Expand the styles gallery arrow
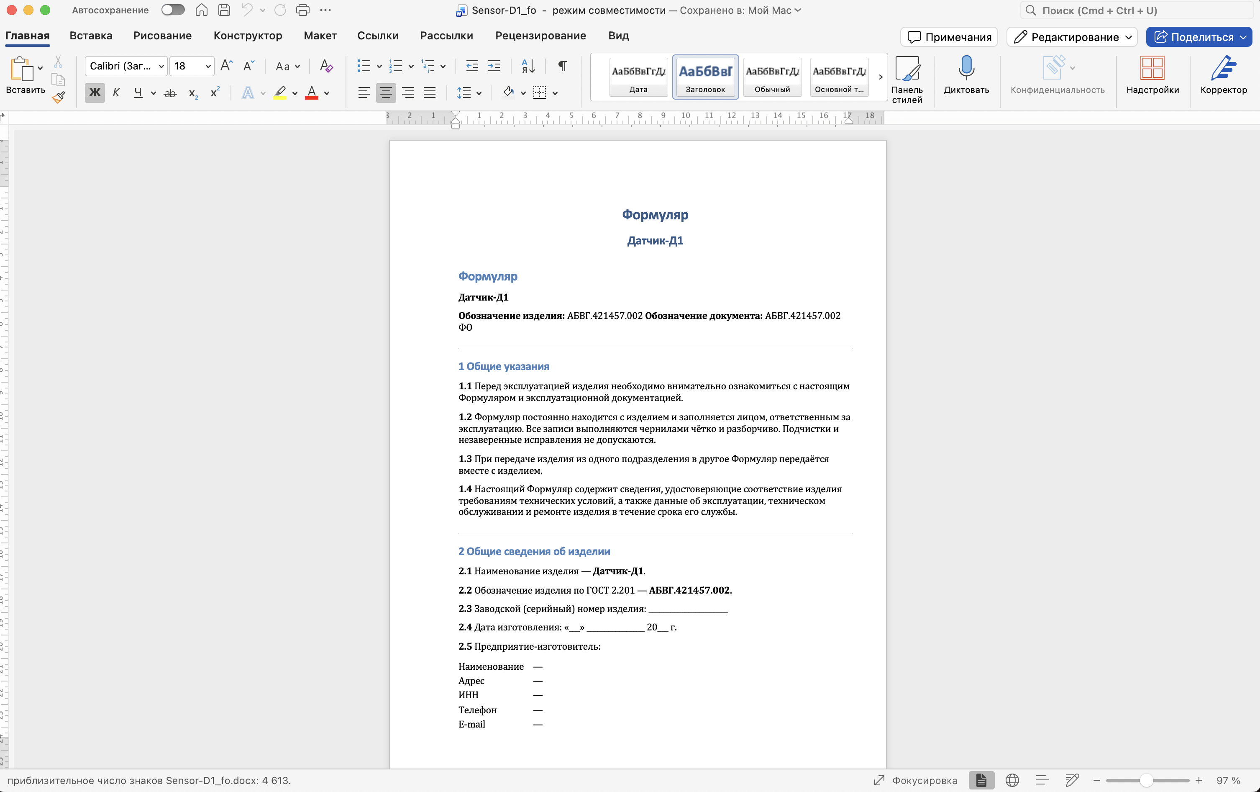Image resolution: width=1260 pixels, height=792 pixels. pos(880,77)
